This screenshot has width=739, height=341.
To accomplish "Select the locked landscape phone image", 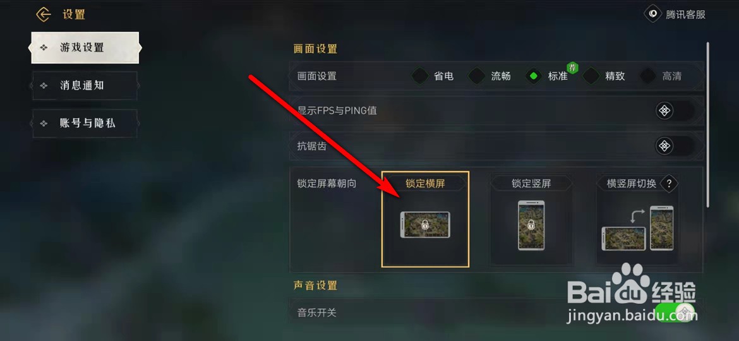I will [425, 225].
